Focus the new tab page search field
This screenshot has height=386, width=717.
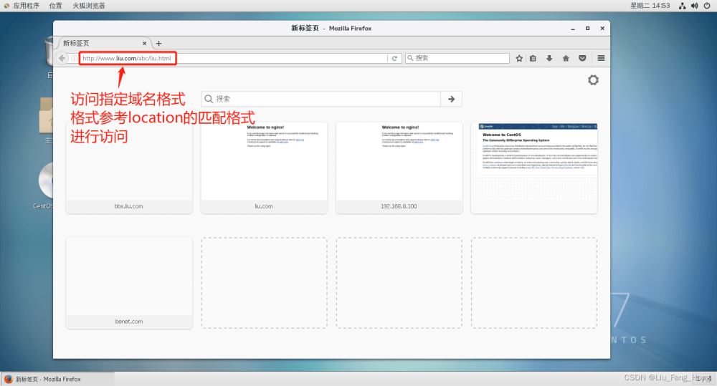(x=321, y=99)
